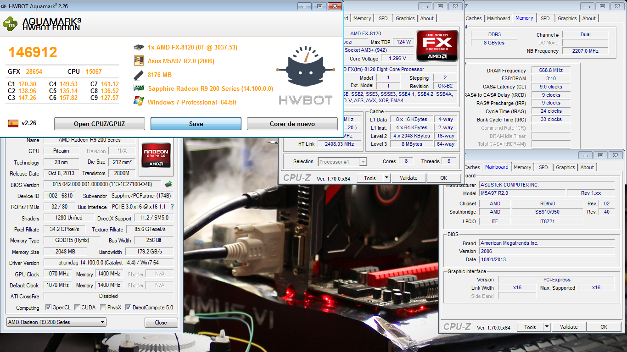Click the Radeon Graphics AMD logo in GPU-Z
627x352 pixels.
point(156,155)
